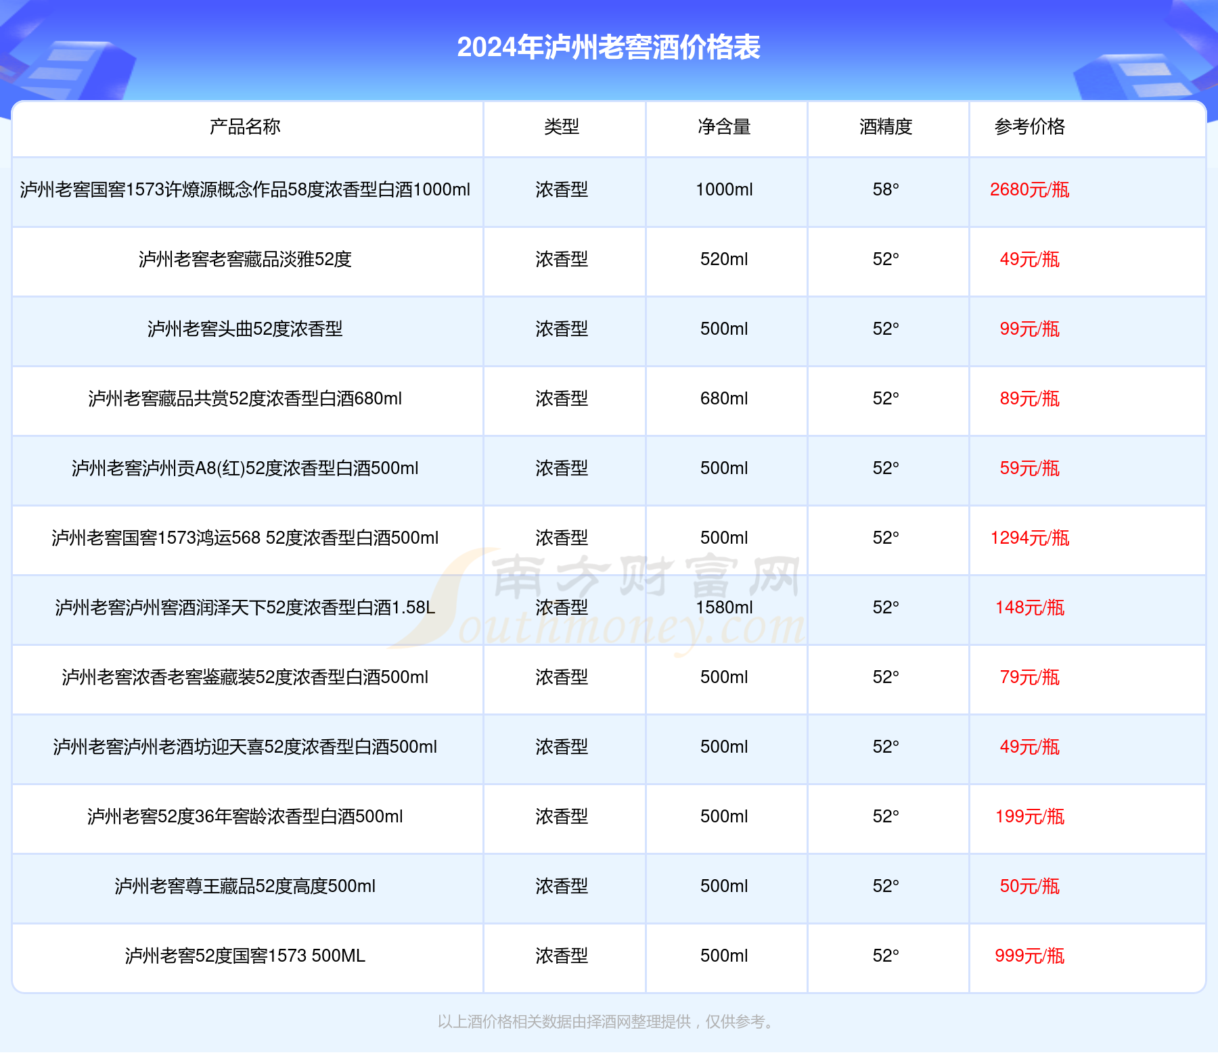Click the 1294元/瓶 price

click(x=1029, y=538)
